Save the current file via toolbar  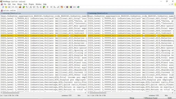(x=9, y=7)
